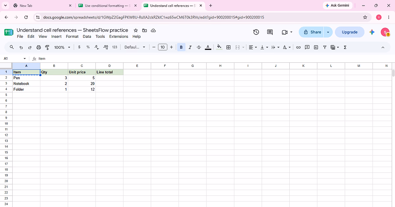Open the View menu
This screenshot has height=207, width=395.
[x=43, y=36]
